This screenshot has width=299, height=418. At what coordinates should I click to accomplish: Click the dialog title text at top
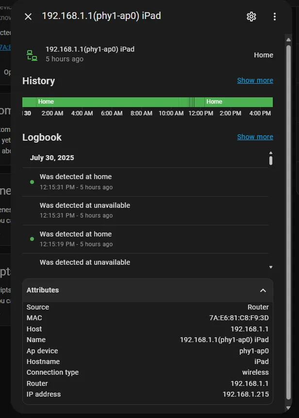coord(101,16)
